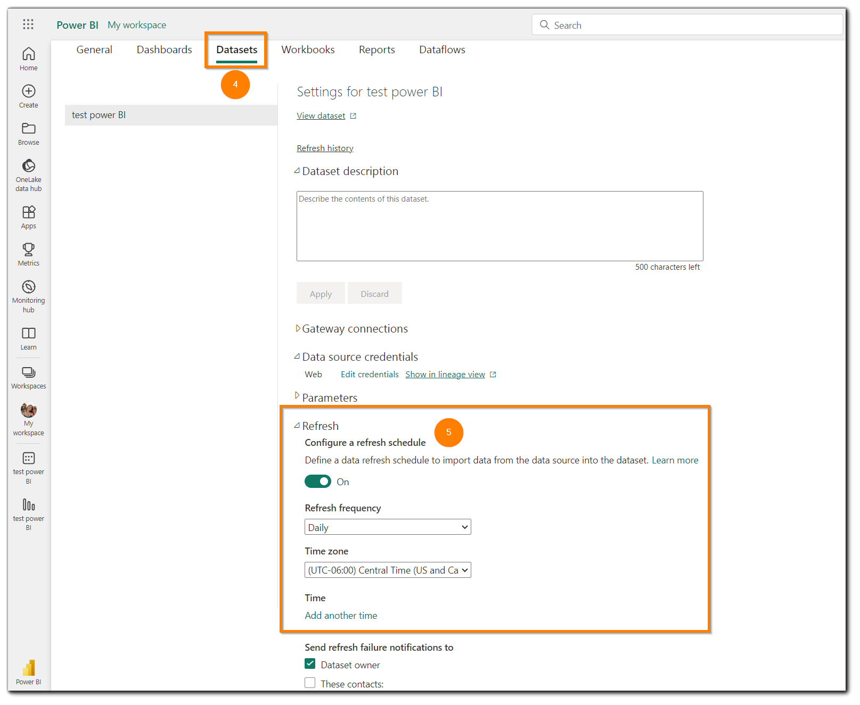Select the Datasets tab
The image size is (860, 705).
237,50
